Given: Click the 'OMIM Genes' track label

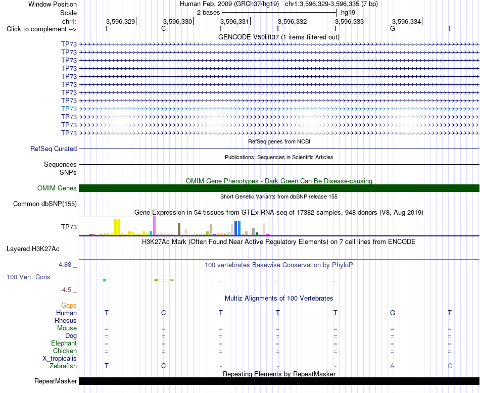Looking at the screenshot, I should coord(57,188).
